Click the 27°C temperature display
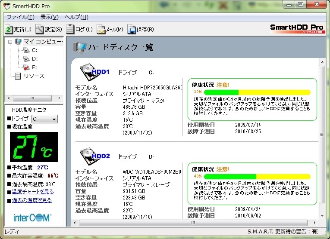This screenshot has width=330, height=239. pos(34,147)
